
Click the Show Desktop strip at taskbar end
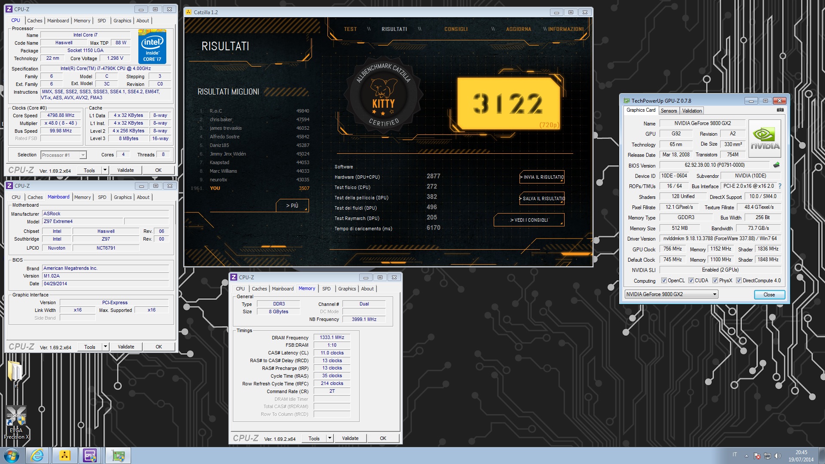point(822,456)
